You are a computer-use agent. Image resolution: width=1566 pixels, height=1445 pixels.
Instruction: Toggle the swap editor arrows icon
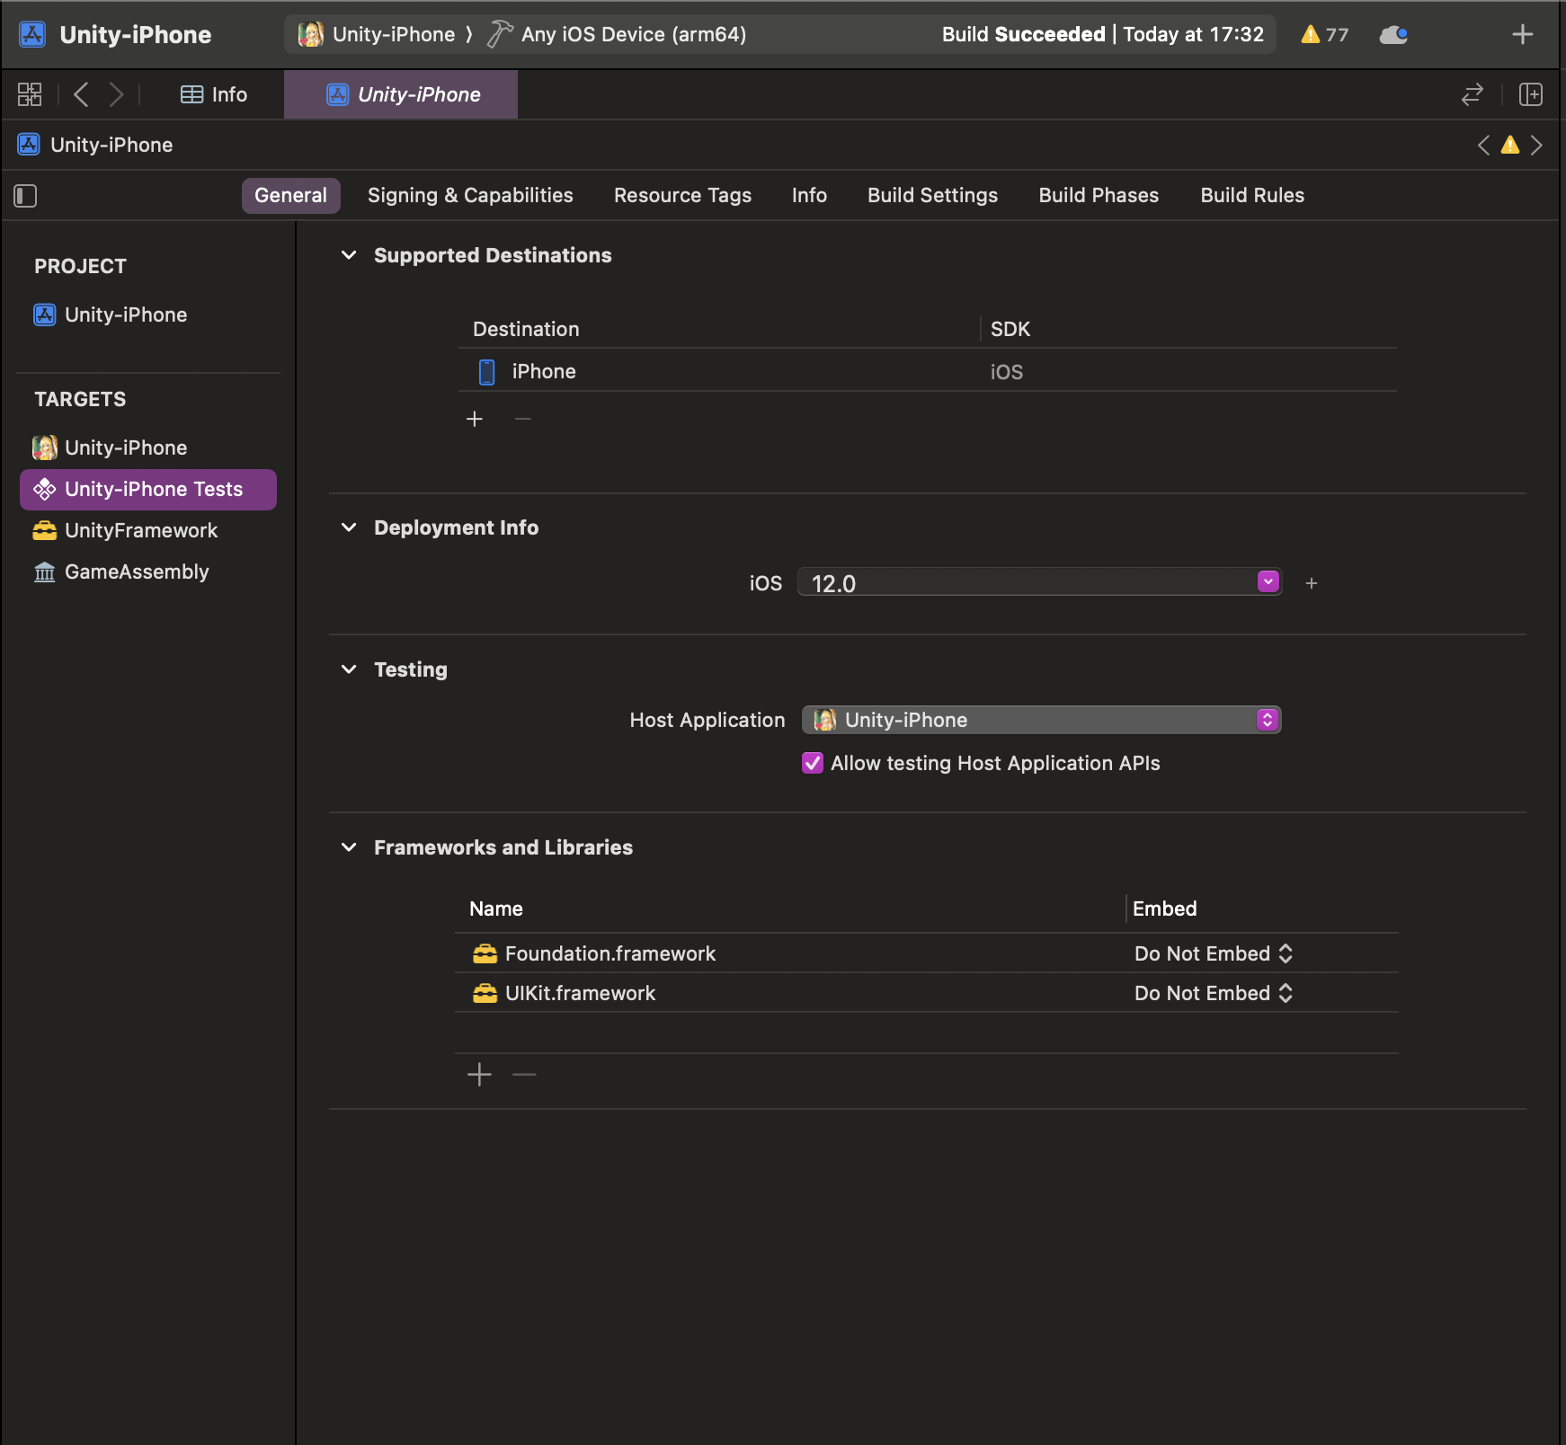click(1472, 94)
